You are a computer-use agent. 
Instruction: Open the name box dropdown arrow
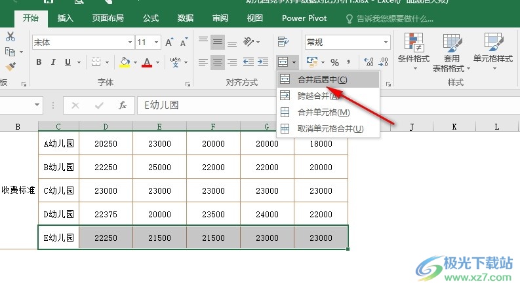(x=37, y=105)
